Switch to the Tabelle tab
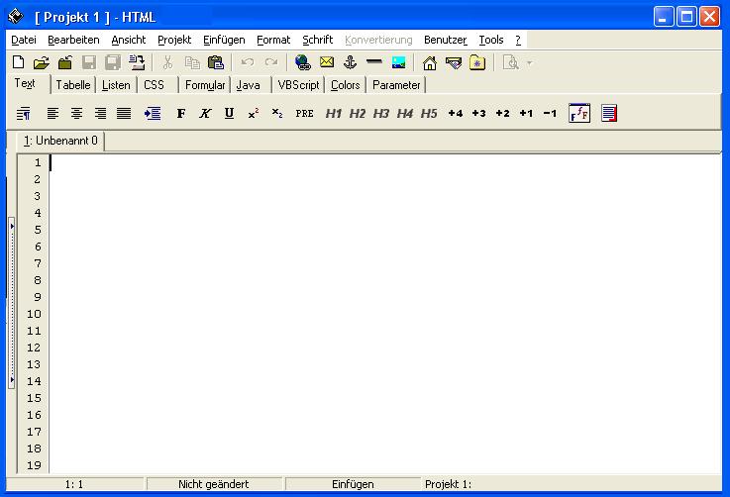This screenshot has width=730, height=497. tap(73, 85)
